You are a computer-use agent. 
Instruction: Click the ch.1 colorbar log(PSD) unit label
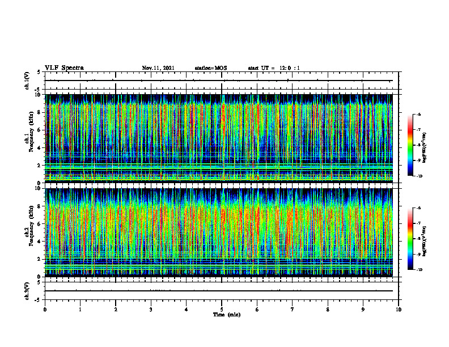[425, 147]
